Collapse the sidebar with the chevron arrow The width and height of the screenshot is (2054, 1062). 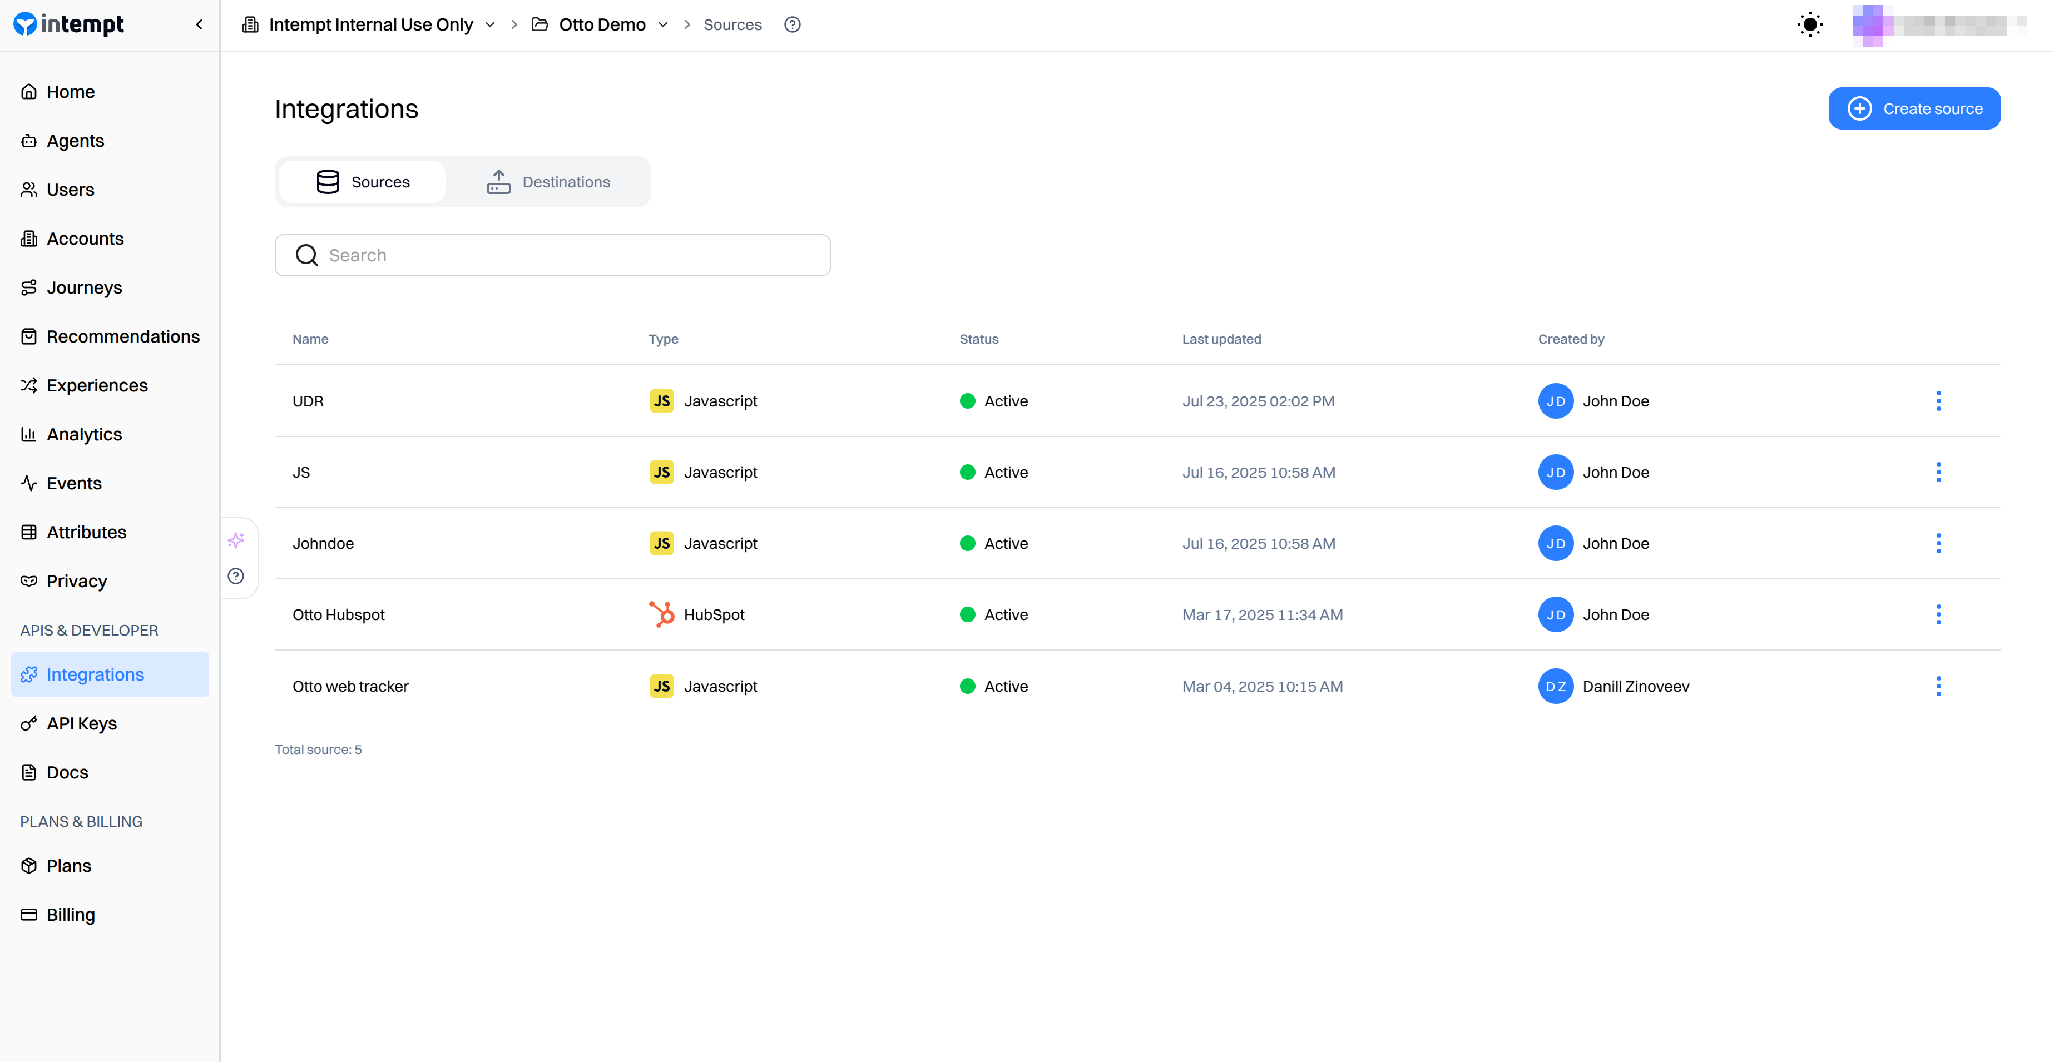[199, 24]
